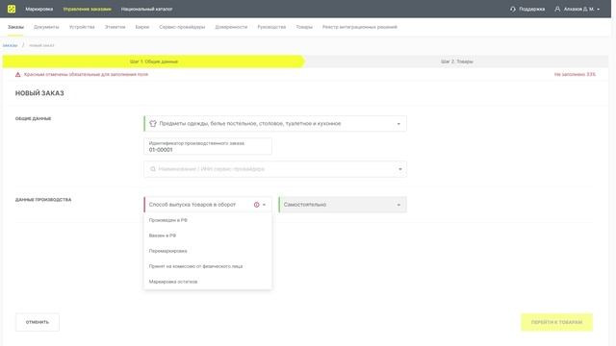
Task: Open Маркировка top menu
Action: [x=38, y=9]
